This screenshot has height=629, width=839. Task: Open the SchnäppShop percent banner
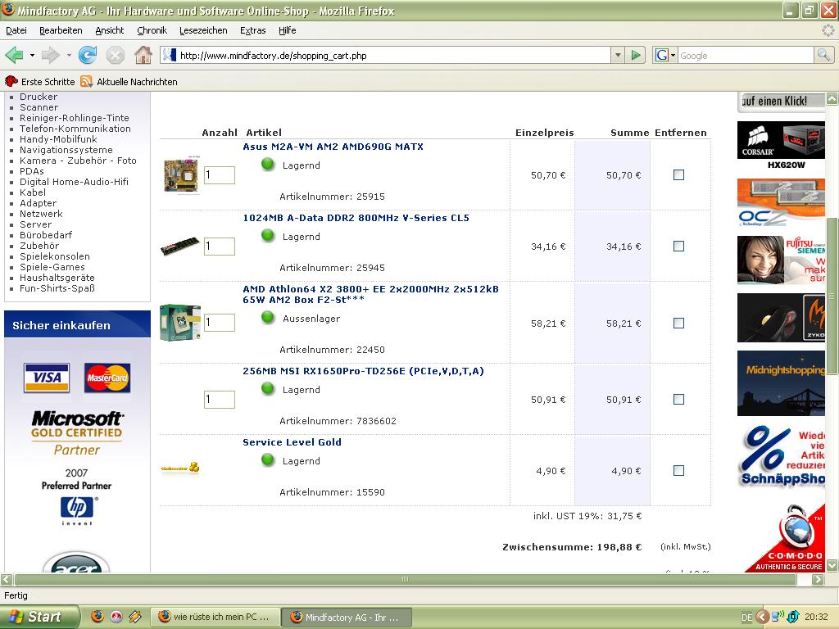coord(782,455)
